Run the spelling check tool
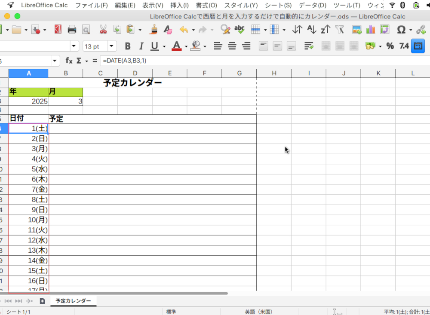The height and width of the screenshot is (315, 430). click(x=239, y=30)
